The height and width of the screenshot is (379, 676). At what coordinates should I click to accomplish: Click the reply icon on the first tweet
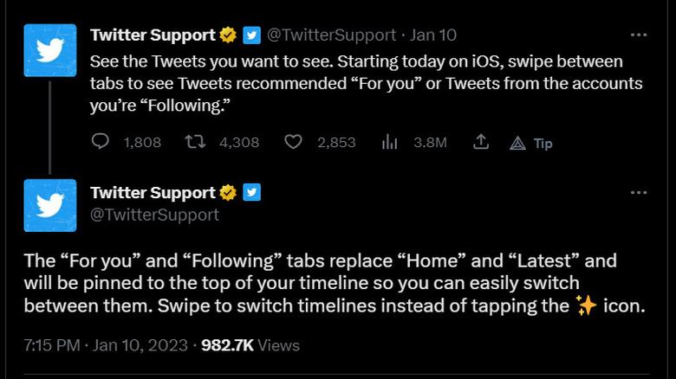99,142
